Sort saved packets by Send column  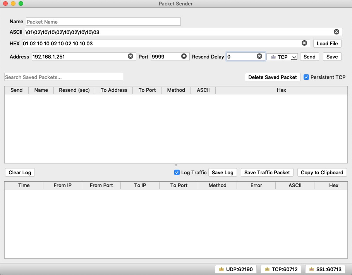[16, 90]
